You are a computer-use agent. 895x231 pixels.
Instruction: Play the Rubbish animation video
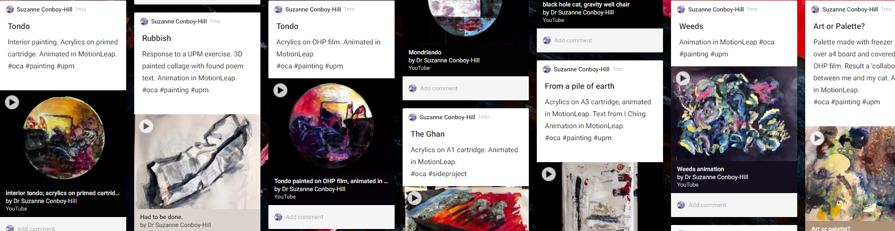146,126
